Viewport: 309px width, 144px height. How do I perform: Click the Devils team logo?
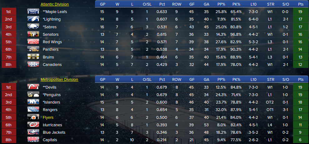[x=33, y=87]
